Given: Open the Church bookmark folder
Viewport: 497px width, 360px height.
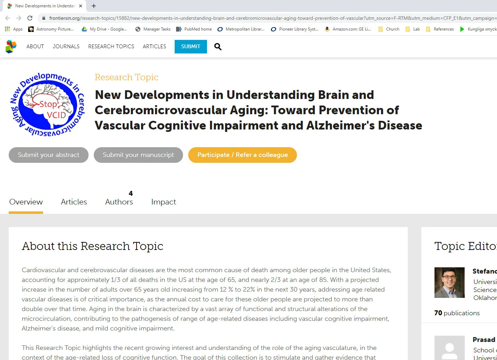Looking at the screenshot, I should point(389,29).
